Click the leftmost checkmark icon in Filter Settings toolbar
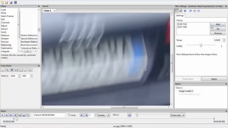The image size is (228, 128). coord(177,11)
